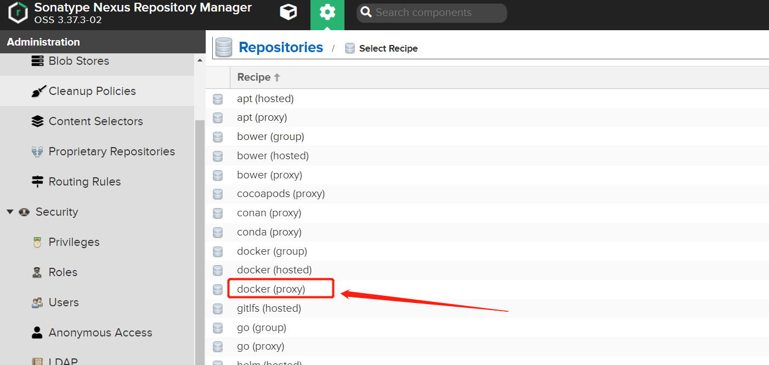Collapse the Security tree section
769x365 pixels.
pos(10,212)
